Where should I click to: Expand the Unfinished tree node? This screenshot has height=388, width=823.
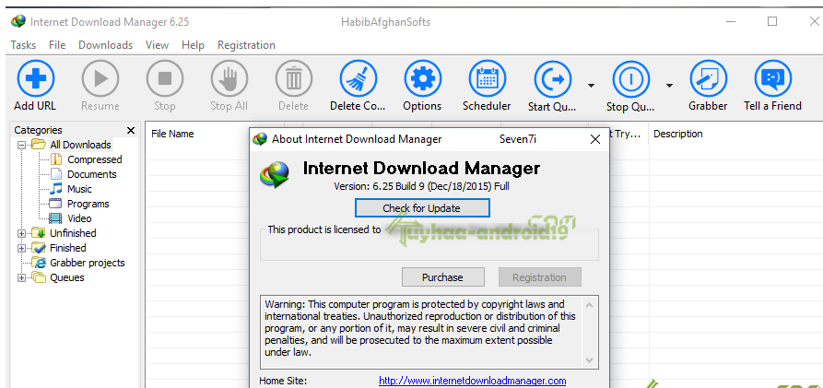(x=21, y=233)
